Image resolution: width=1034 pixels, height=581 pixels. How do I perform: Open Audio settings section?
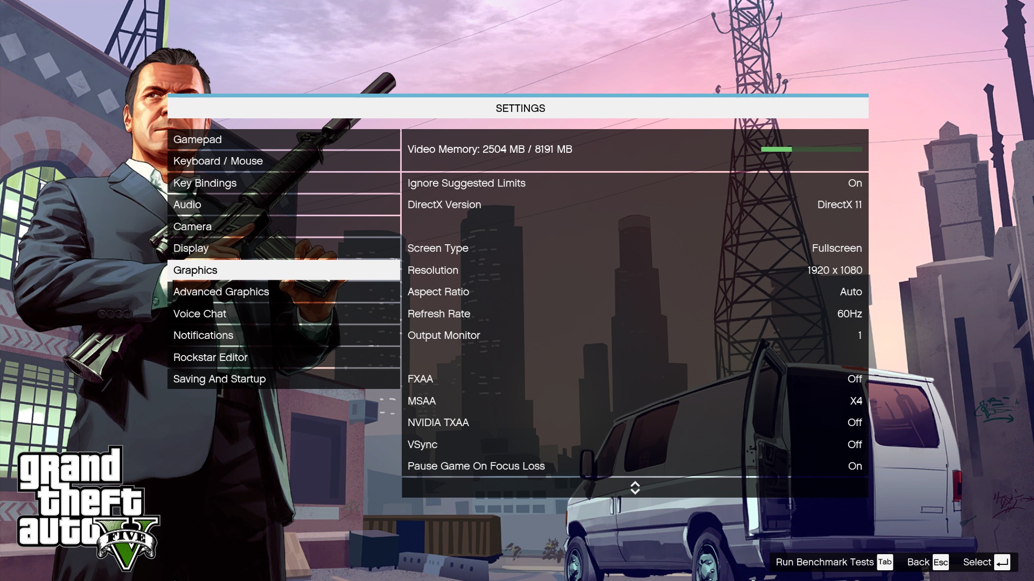[187, 204]
